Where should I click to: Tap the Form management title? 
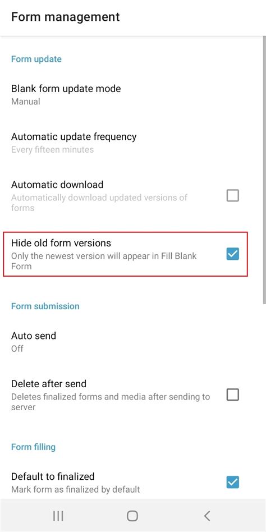coord(66,17)
